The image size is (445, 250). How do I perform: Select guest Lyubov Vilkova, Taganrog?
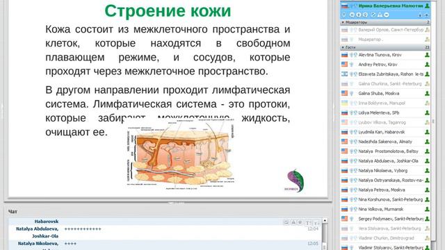385,122
